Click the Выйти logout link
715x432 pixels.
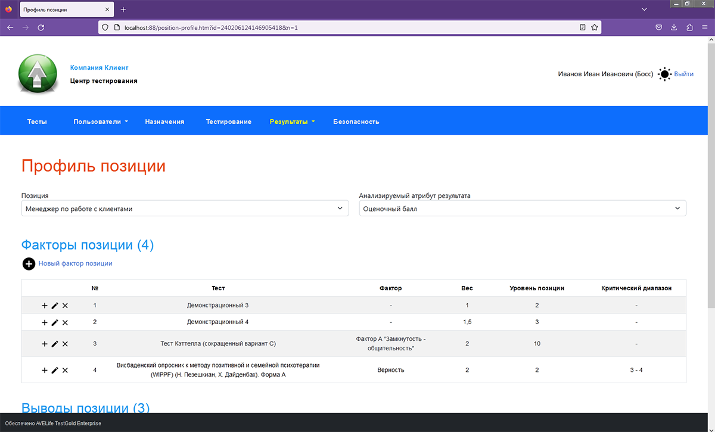click(x=683, y=74)
